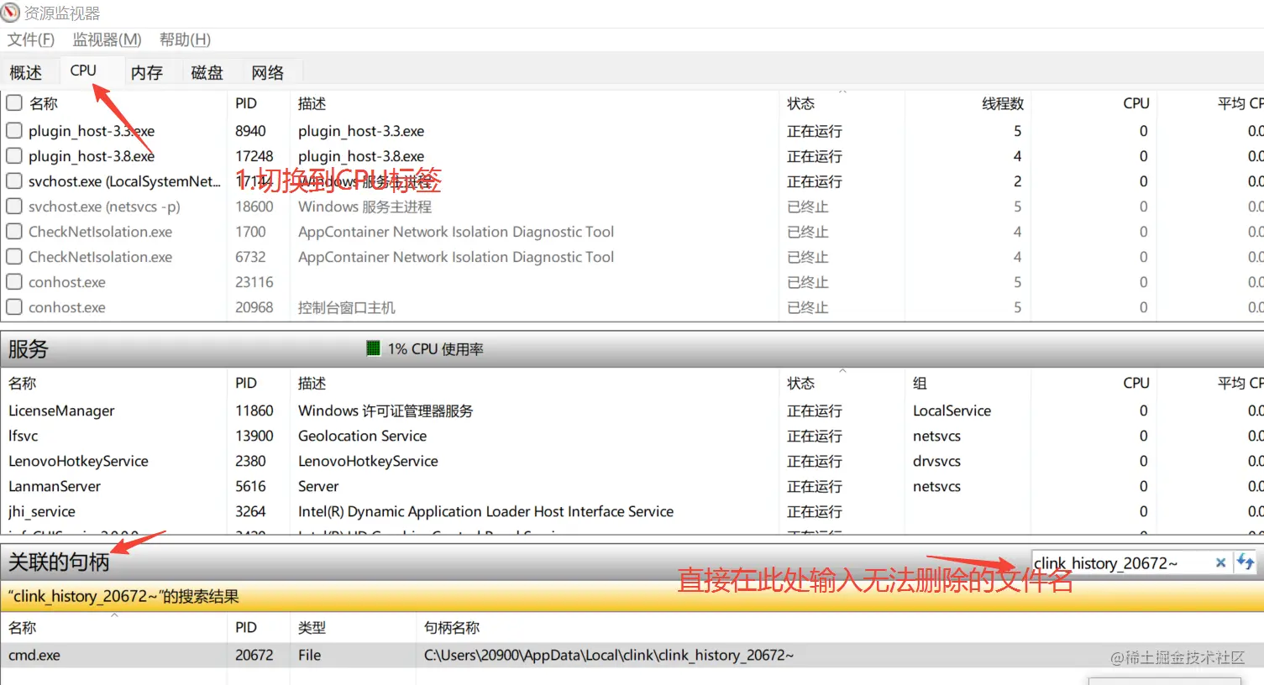Sort handles by 名称 column header

(23, 627)
